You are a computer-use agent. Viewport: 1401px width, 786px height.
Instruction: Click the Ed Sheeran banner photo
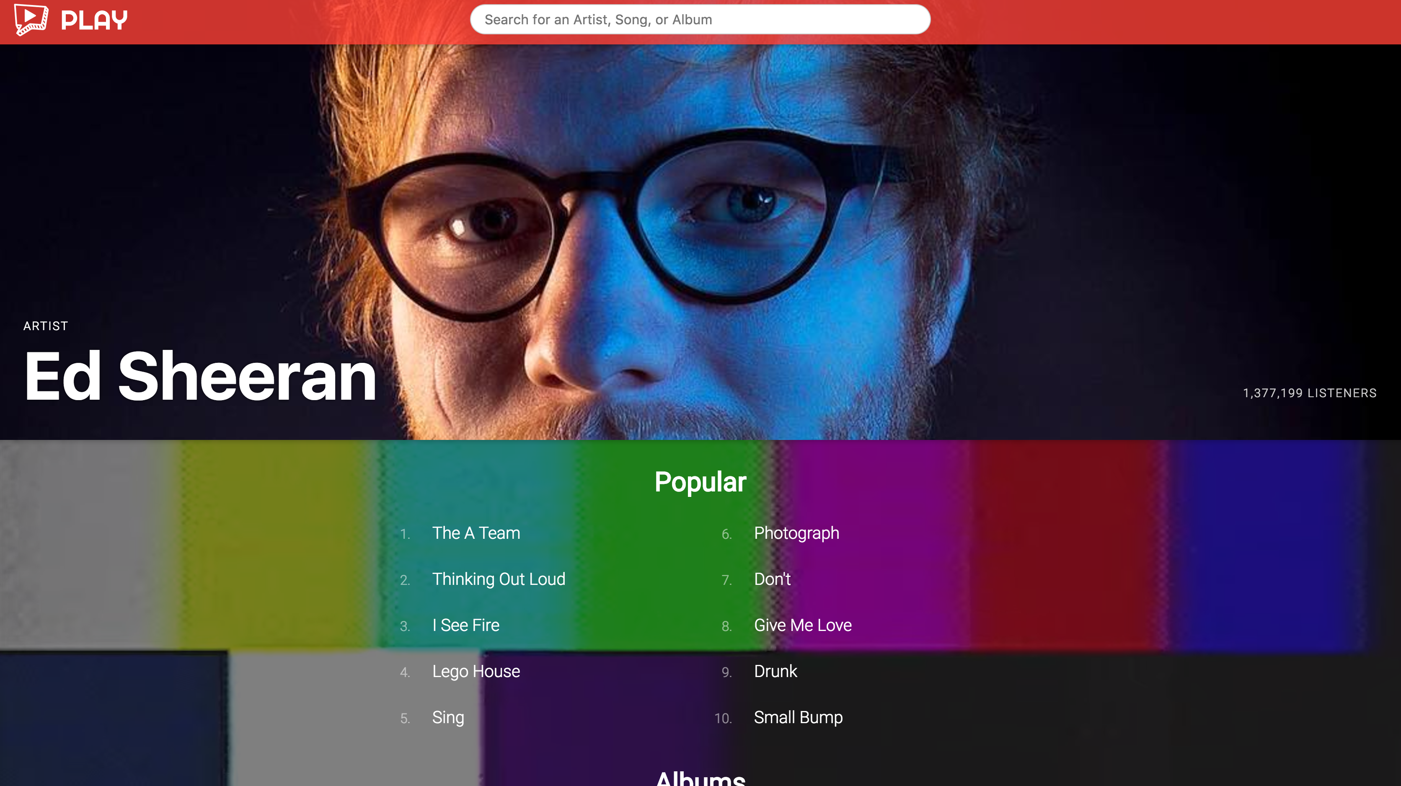(x=700, y=242)
